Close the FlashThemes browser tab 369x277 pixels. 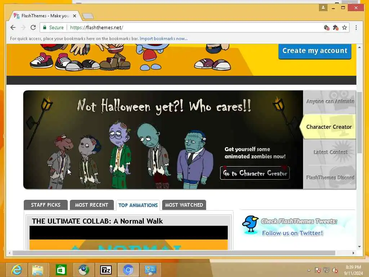click(x=75, y=16)
